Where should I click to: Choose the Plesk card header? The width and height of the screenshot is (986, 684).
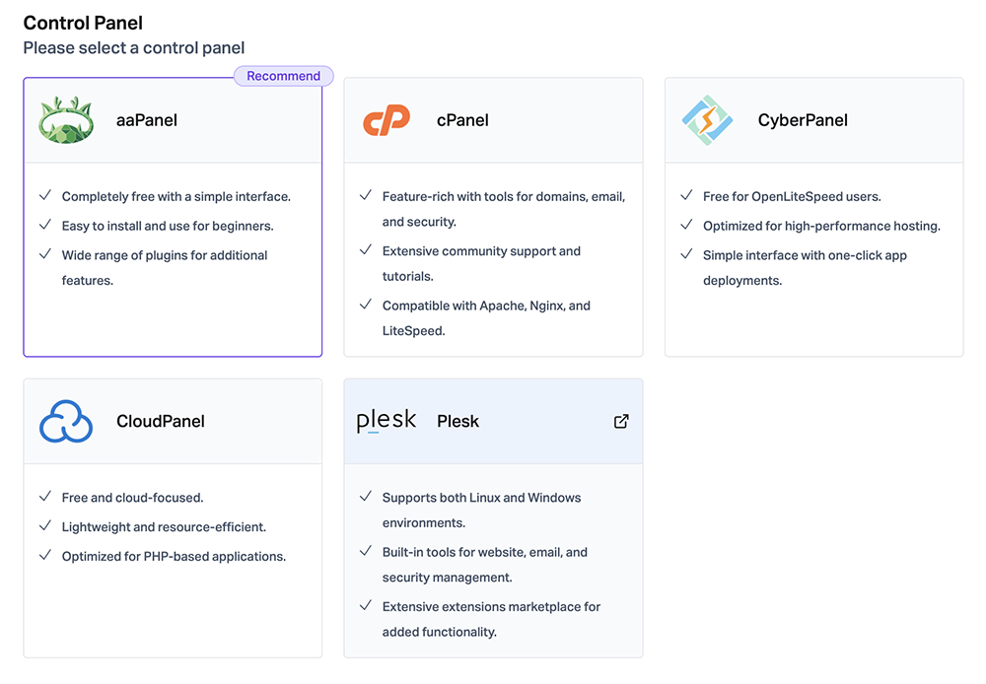click(x=494, y=421)
